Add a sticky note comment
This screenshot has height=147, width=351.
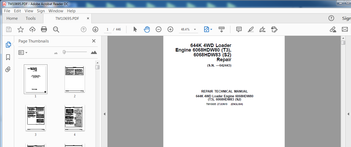(x=239, y=29)
